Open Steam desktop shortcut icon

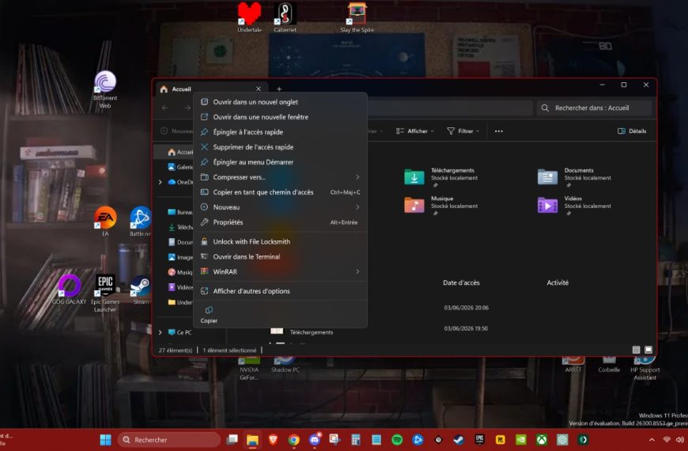point(141,286)
